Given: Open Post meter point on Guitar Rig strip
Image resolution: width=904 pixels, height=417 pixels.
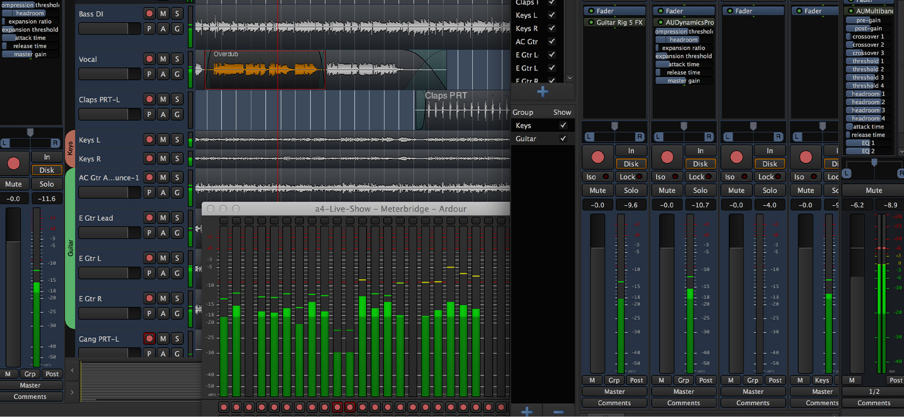Looking at the screenshot, I should pyautogui.click(x=636, y=380).
